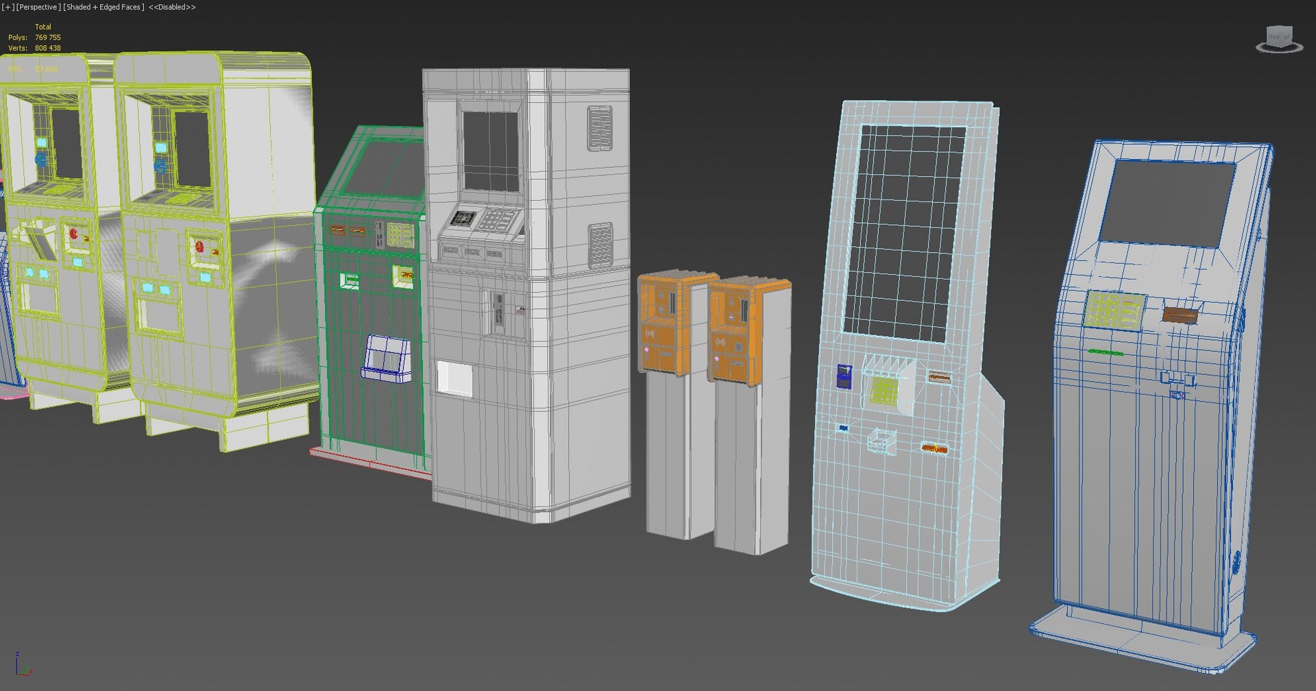This screenshot has height=691, width=1316.
Task: Click the Total statistics header
Action: pos(43,27)
